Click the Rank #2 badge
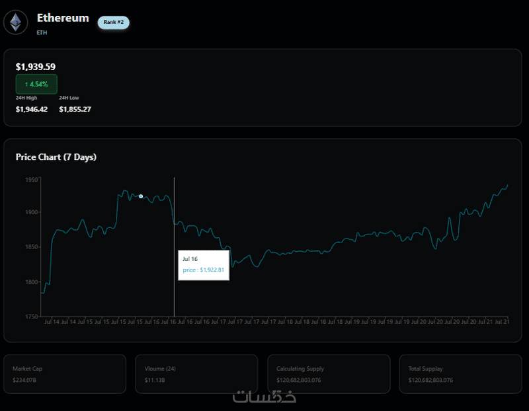Screen dimensions: 529x411 coord(113,22)
